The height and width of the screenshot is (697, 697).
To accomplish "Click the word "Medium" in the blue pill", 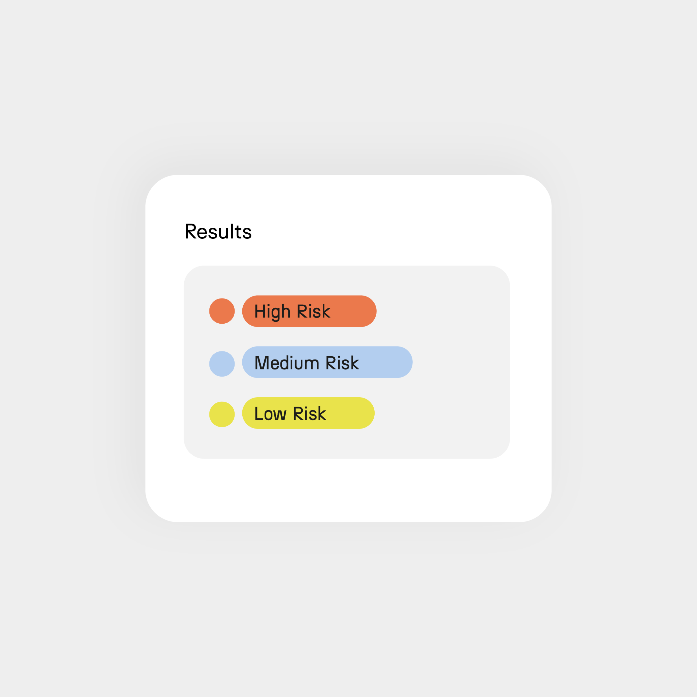I will pos(287,363).
